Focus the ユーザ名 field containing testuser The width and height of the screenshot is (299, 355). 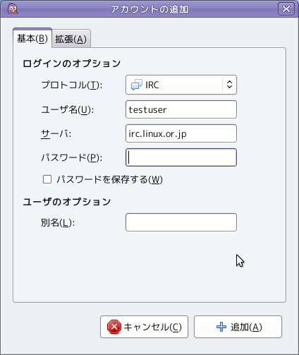click(181, 109)
